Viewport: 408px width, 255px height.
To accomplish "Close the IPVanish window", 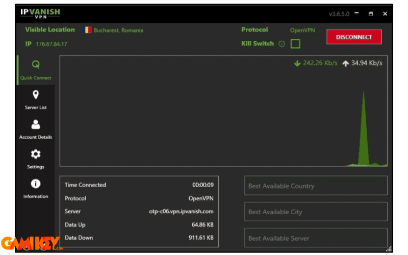I will click(385, 14).
